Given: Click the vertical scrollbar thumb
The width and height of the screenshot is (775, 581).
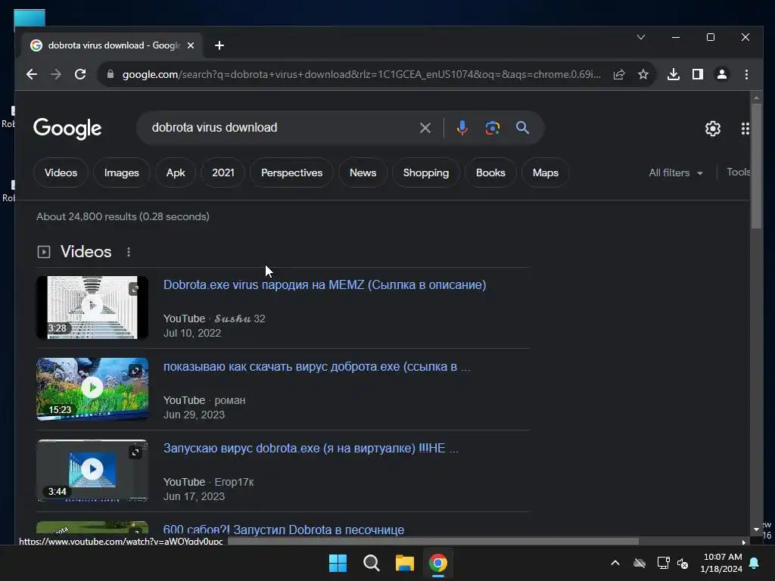Looking at the screenshot, I should tap(756, 167).
